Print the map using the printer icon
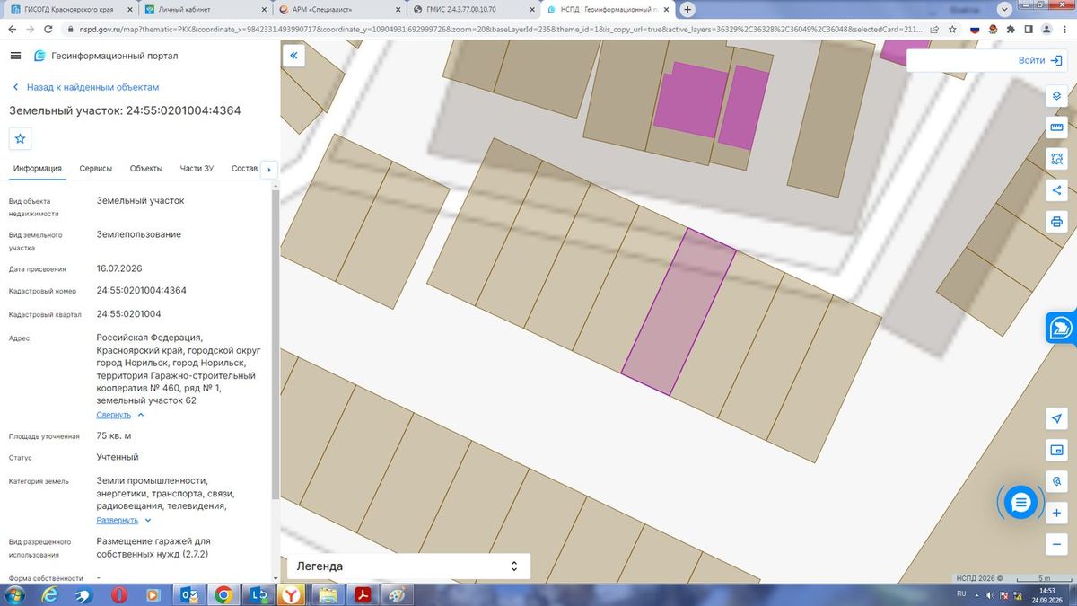 1056,222
